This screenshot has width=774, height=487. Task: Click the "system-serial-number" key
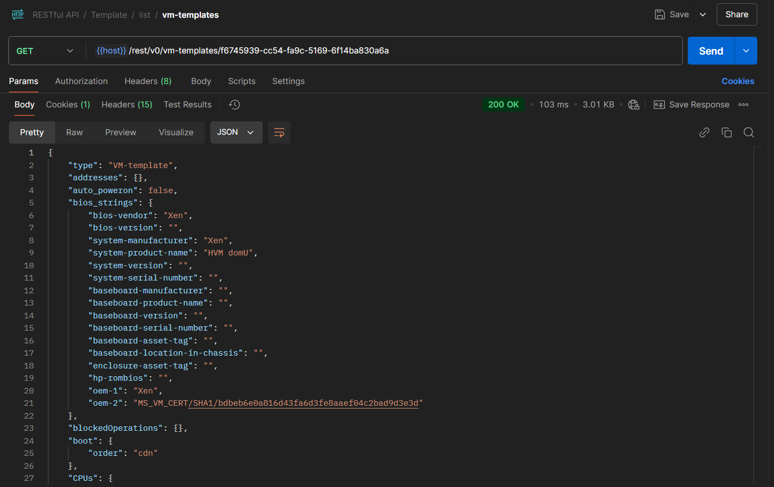pyautogui.click(x=143, y=278)
